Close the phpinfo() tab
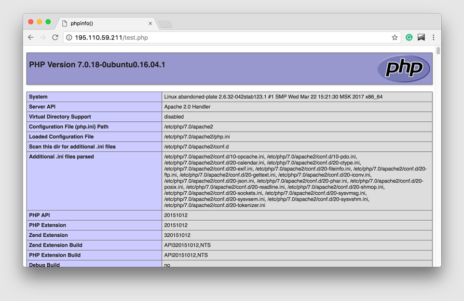Screen dimensions: 464x301 [x=150, y=23]
